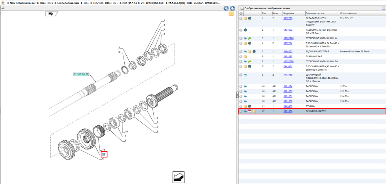386x184 pixels.
Task: Collapse the panel using the middle splitter arrow
Action: point(237,94)
